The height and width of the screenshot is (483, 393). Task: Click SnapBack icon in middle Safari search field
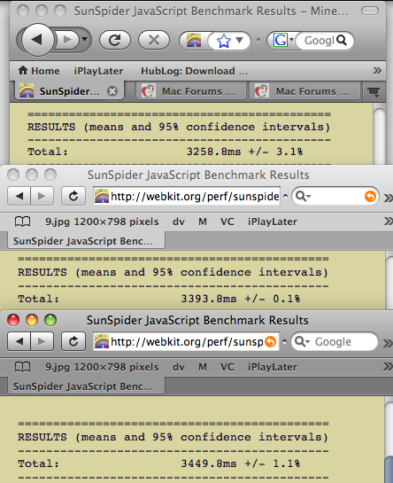(x=370, y=196)
